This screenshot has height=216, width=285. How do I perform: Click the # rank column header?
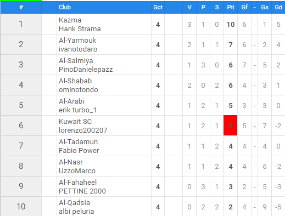[x=21, y=7]
